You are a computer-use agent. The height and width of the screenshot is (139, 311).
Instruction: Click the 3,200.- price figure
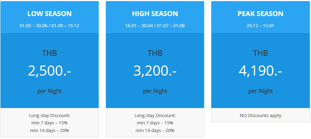point(155,71)
